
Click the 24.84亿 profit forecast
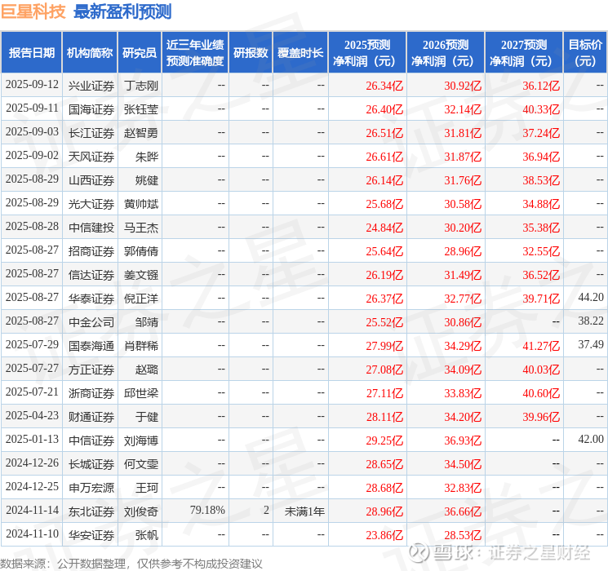(384, 228)
